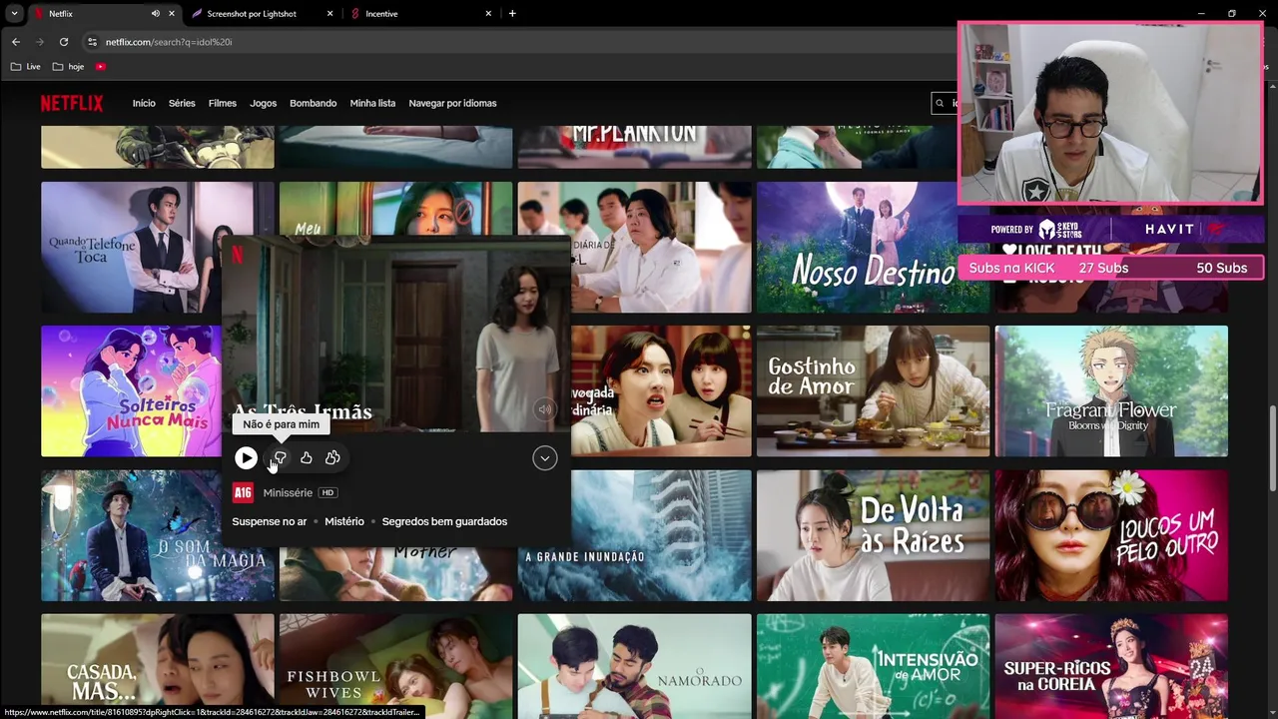This screenshot has height=719, width=1278.
Task: Click the Suspense no ar tag text
Action: 270,521
